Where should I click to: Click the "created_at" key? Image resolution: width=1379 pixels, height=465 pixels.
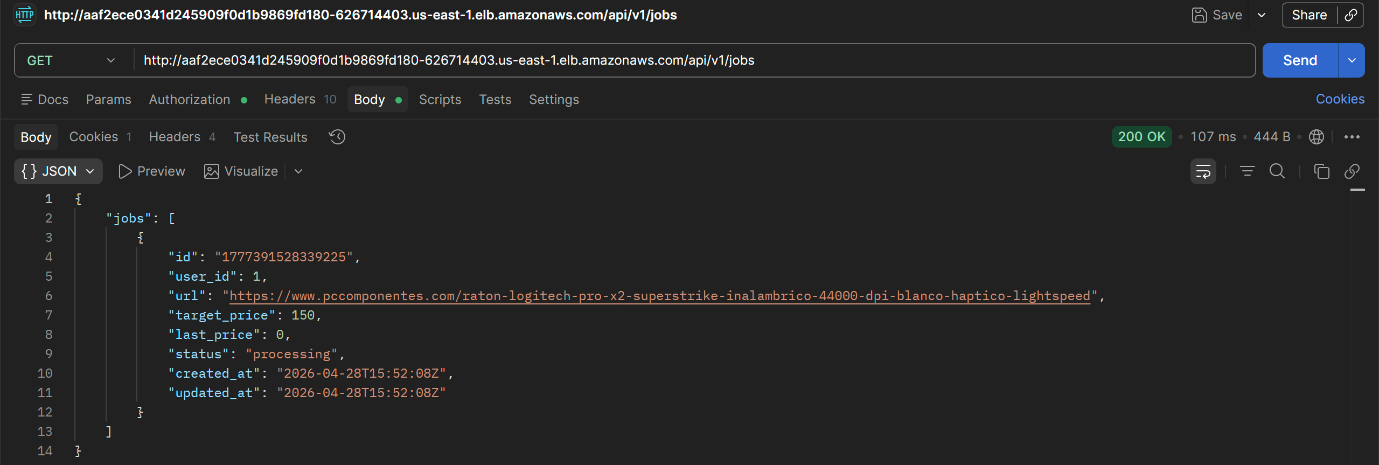(x=214, y=373)
